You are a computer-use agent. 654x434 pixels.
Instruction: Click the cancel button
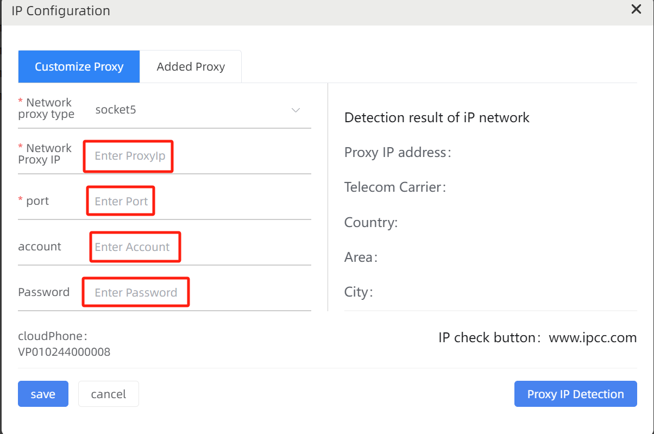[109, 394]
